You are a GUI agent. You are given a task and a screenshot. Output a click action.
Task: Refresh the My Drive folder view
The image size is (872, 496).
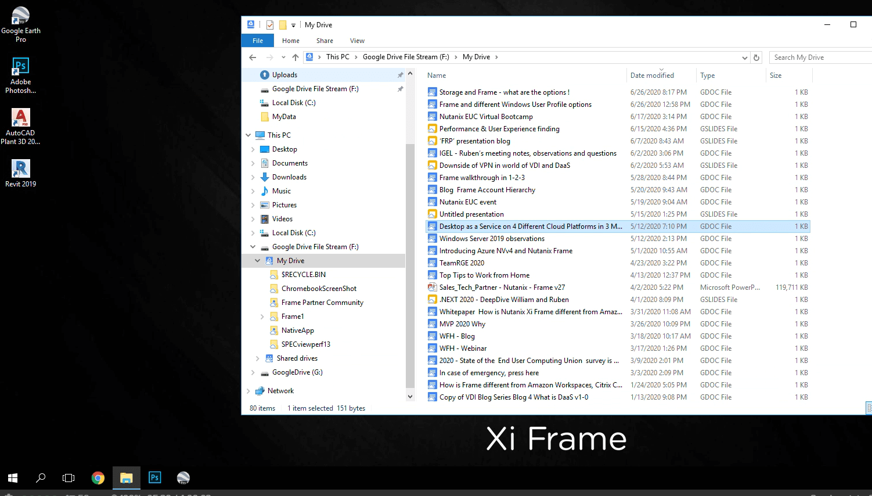(x=756, y=57)
